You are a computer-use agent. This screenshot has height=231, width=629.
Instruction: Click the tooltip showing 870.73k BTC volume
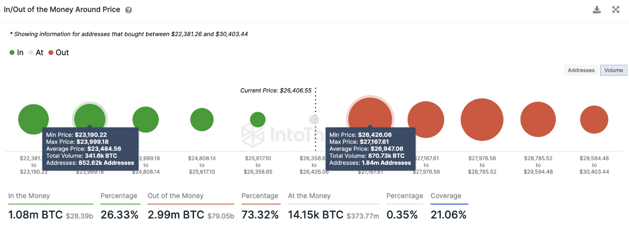coord(370,149)
